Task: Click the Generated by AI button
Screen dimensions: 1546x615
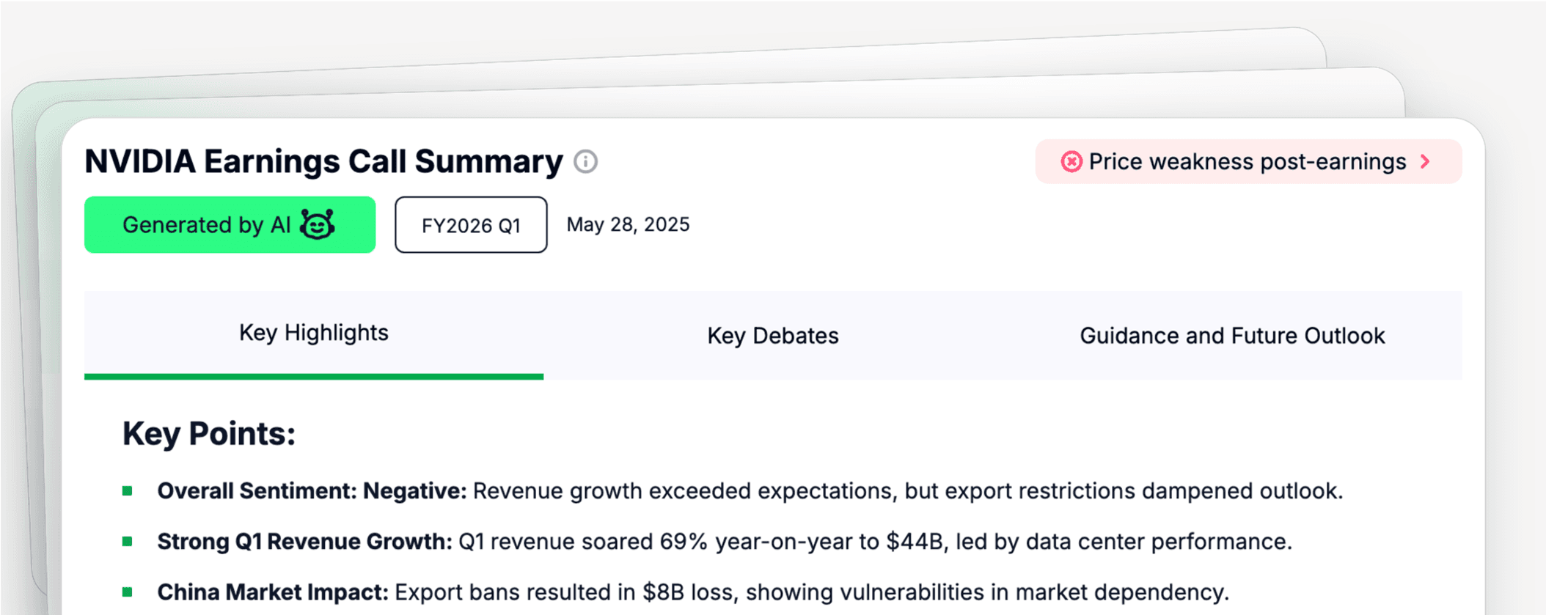Action: pos(230,224)
